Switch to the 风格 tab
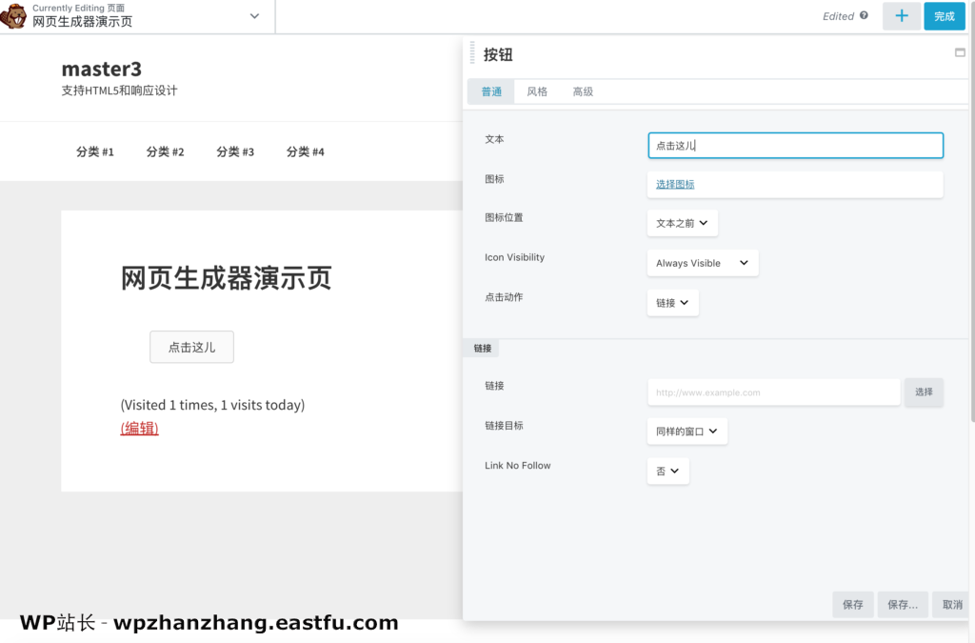This screenshot has height=643, width=975. pyautogui.click(x=537, y=91)
